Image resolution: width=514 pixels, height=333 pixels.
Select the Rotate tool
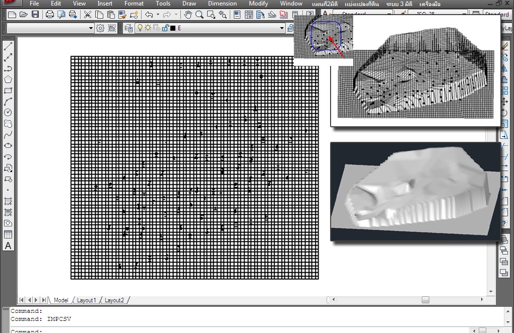tap(505, 113)
